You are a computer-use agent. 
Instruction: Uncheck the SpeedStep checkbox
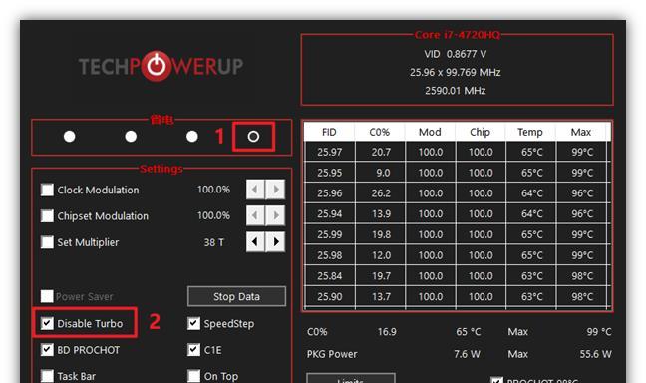pos(194,323)
